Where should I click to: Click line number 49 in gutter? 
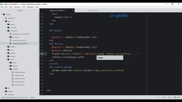click(x=42, y=54)
